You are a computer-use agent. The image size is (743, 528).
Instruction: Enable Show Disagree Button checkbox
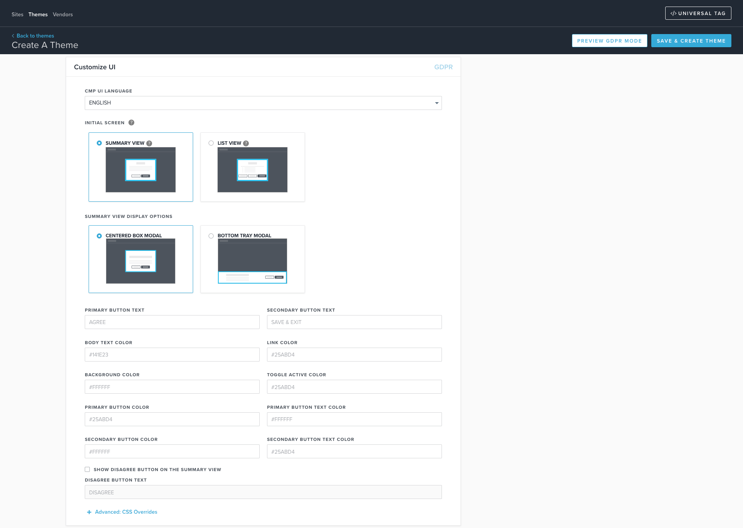pos(87,470)
